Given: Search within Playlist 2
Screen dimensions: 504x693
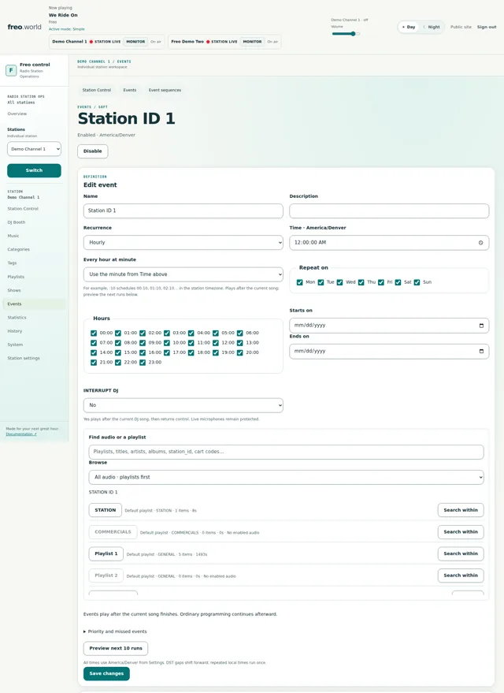Looking at the screenshot, I should (461, 576).
